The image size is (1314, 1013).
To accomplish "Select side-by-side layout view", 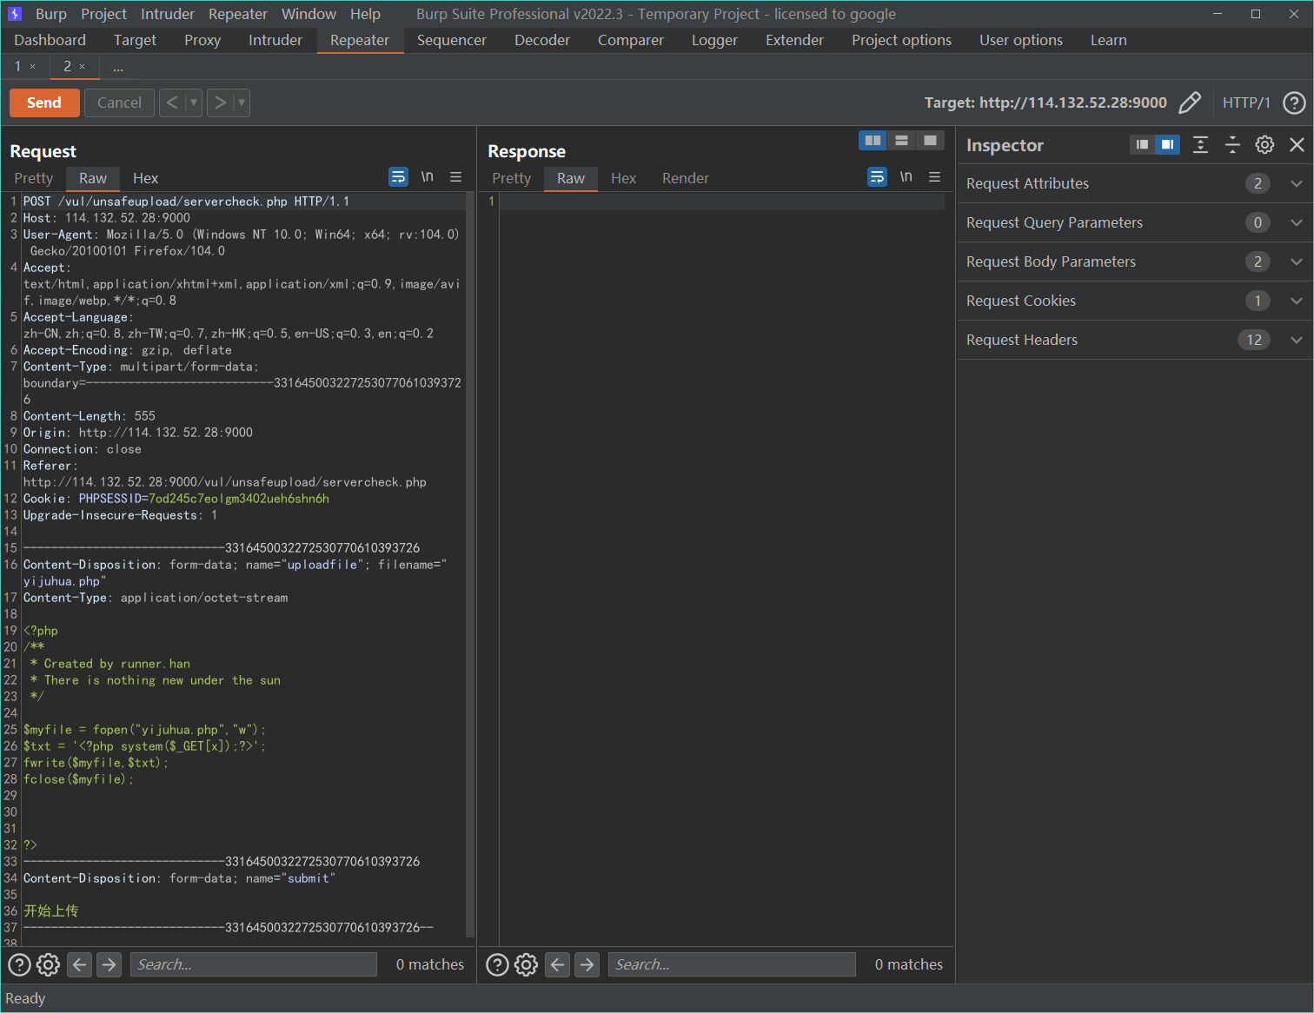I will pyautogui.click(x=873, y=140).
